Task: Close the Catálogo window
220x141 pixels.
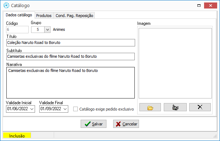Action: [210, 5]
